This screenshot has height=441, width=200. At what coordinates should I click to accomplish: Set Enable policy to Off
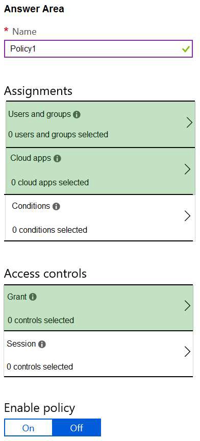(77, 428)
